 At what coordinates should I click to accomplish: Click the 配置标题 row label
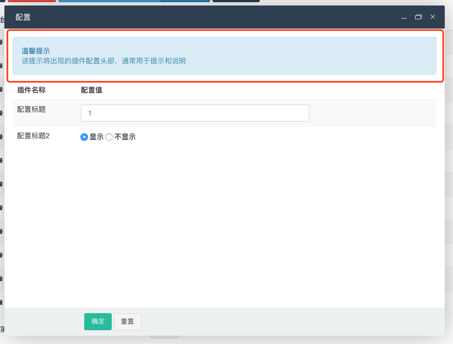tap(31, 110)
